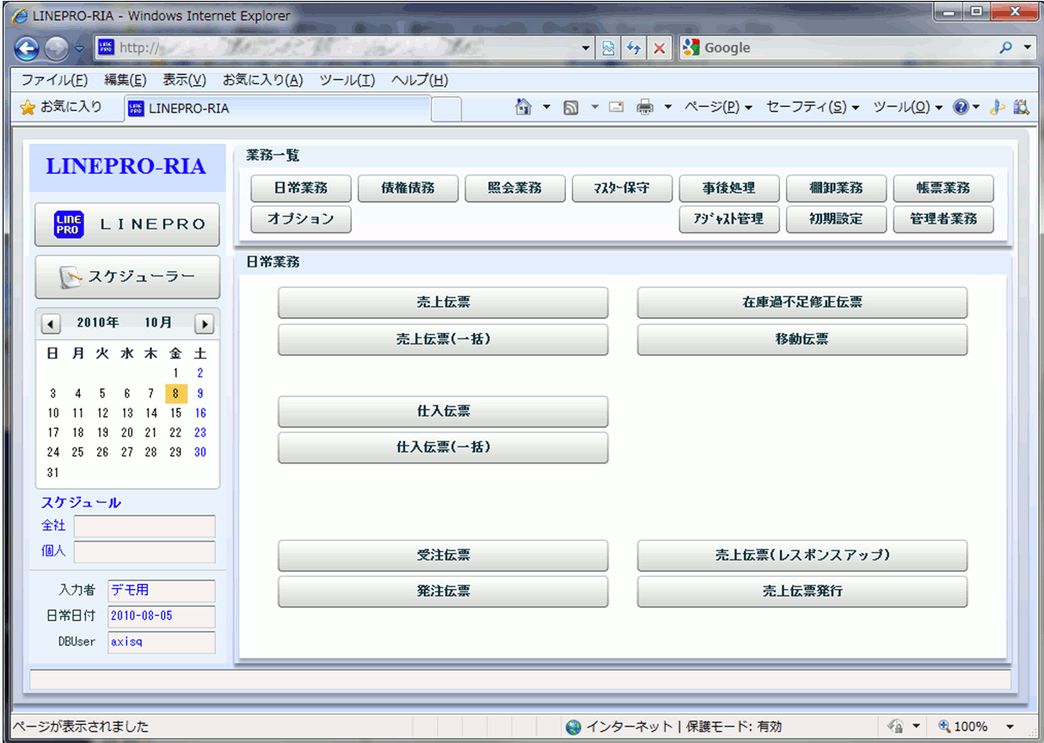Click the DBUser field showing axisq

click(x=162, y=642)
